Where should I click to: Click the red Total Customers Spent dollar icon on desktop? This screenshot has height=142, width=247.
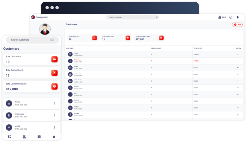point(161,38)
